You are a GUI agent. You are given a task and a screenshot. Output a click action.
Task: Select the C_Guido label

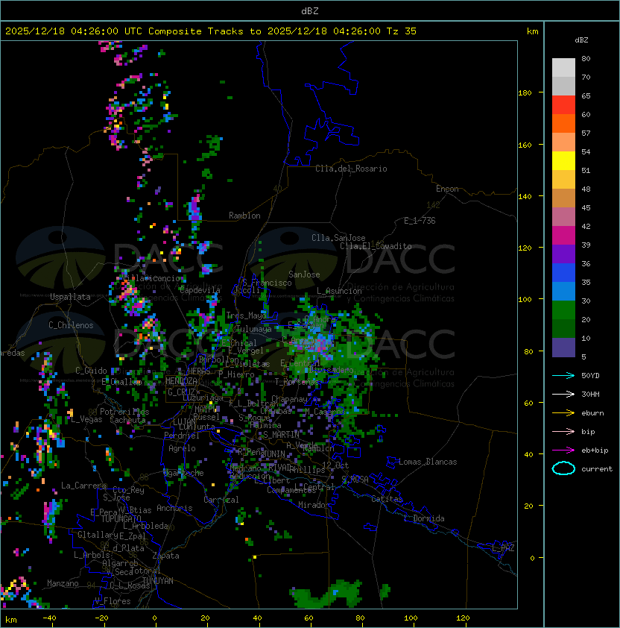coord(91,371)
